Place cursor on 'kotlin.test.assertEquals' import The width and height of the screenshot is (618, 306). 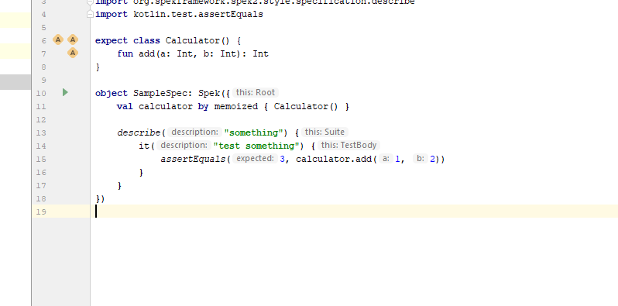coord(198,15)
